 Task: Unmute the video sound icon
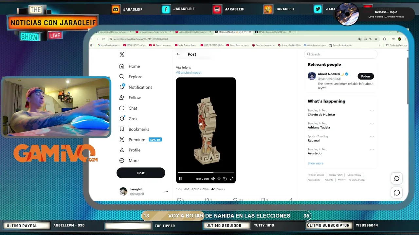click(213, 179)
